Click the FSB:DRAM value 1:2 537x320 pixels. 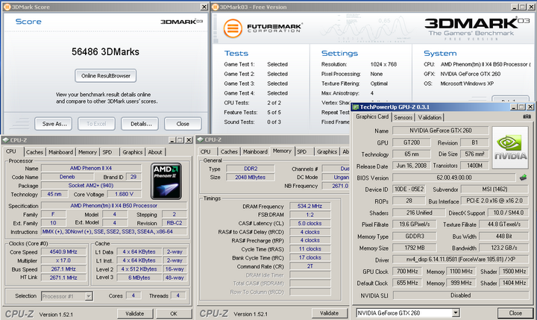point(310,215)
